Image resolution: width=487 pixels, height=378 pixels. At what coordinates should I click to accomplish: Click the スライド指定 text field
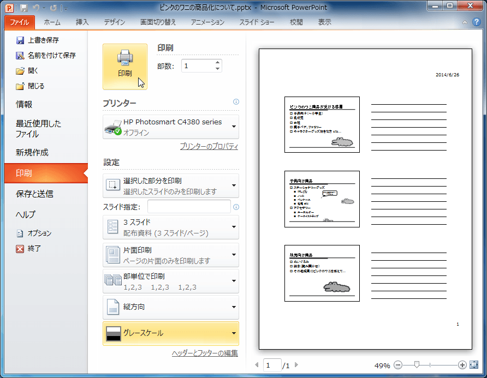tap(189, 207)
